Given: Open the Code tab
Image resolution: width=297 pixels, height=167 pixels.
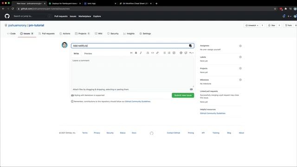Looking at the screenshot, I should [11, 33].
